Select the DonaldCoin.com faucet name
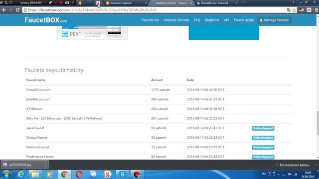 coord(38,89)
